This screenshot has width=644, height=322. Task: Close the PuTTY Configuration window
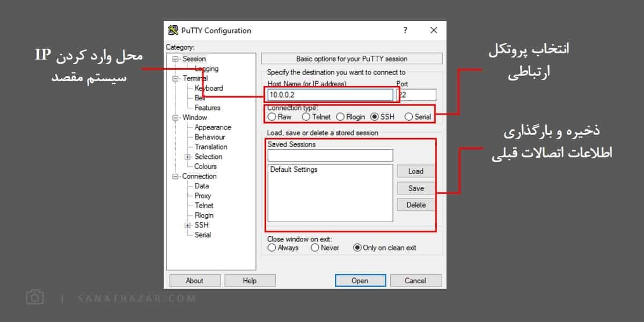pyautogui.click(x=434, y=31)
